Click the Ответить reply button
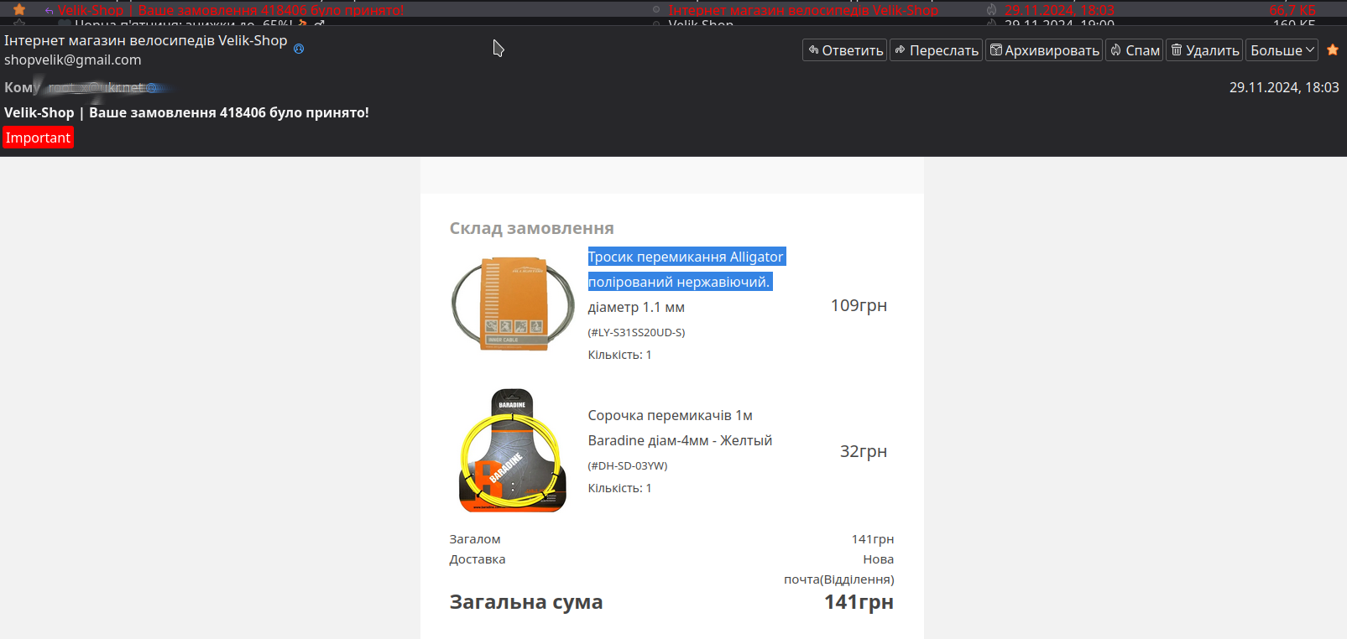 click(844, 50)
